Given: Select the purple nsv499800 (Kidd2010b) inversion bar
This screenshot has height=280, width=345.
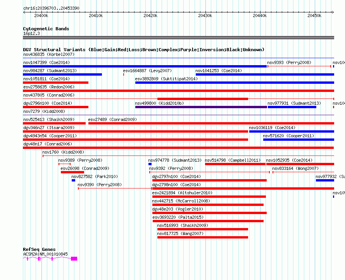Looking at the screenshot, I should click(201, 107).
